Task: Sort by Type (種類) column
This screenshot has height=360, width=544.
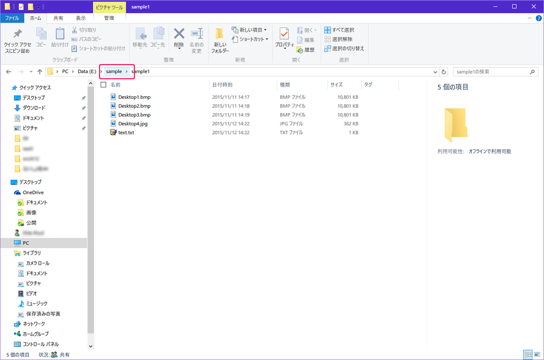Action: coord(285,85)
